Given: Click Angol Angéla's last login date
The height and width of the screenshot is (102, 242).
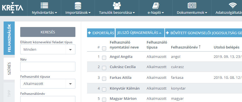Looking at the screenshot, I should click(228, 57).
